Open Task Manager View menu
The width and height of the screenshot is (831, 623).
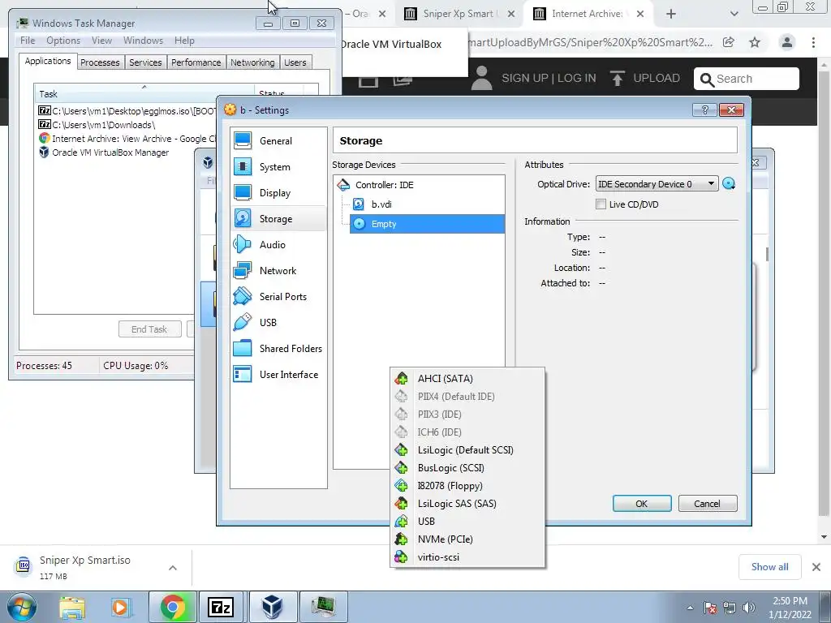coord(101,41)
